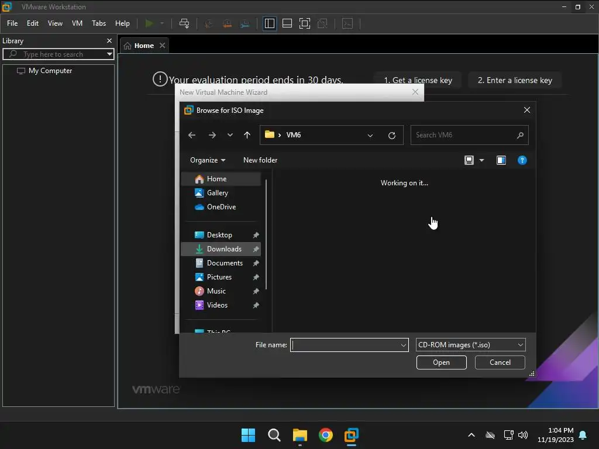Select Home in the navigation pane
599x449 pixels.
click(x=221, y=179)
